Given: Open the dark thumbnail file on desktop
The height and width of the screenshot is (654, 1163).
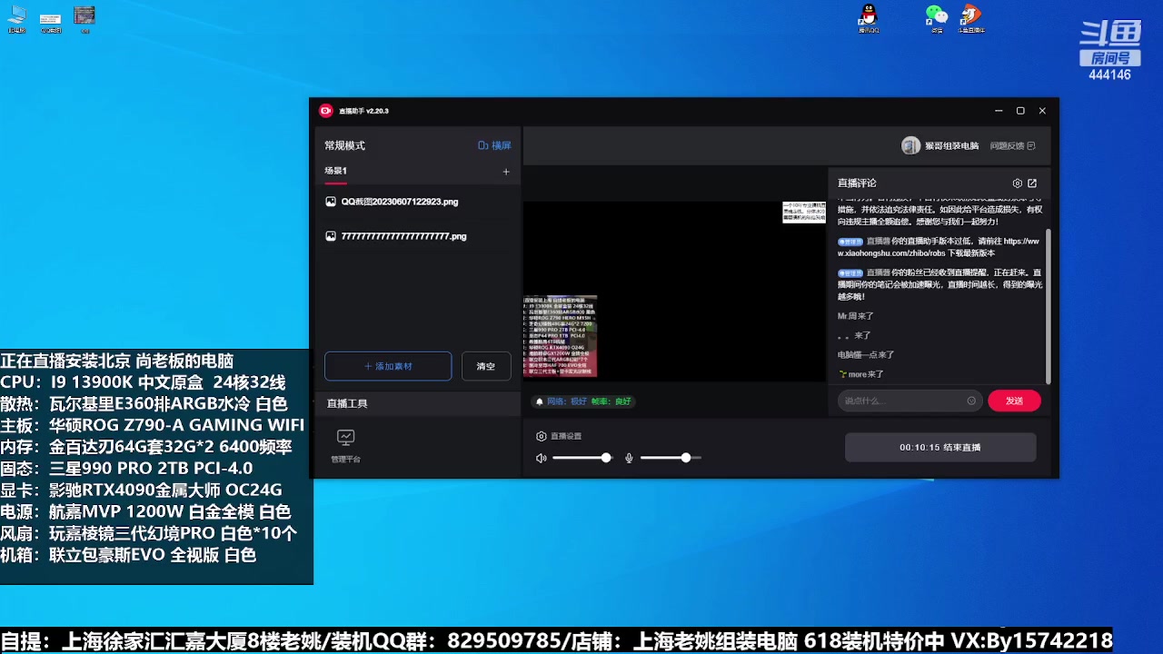Looking at the screenshot, I should (84, 18).
